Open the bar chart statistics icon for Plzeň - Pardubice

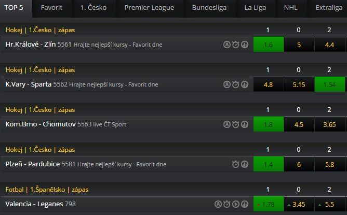pyautogui.click(x=244, y=164)
